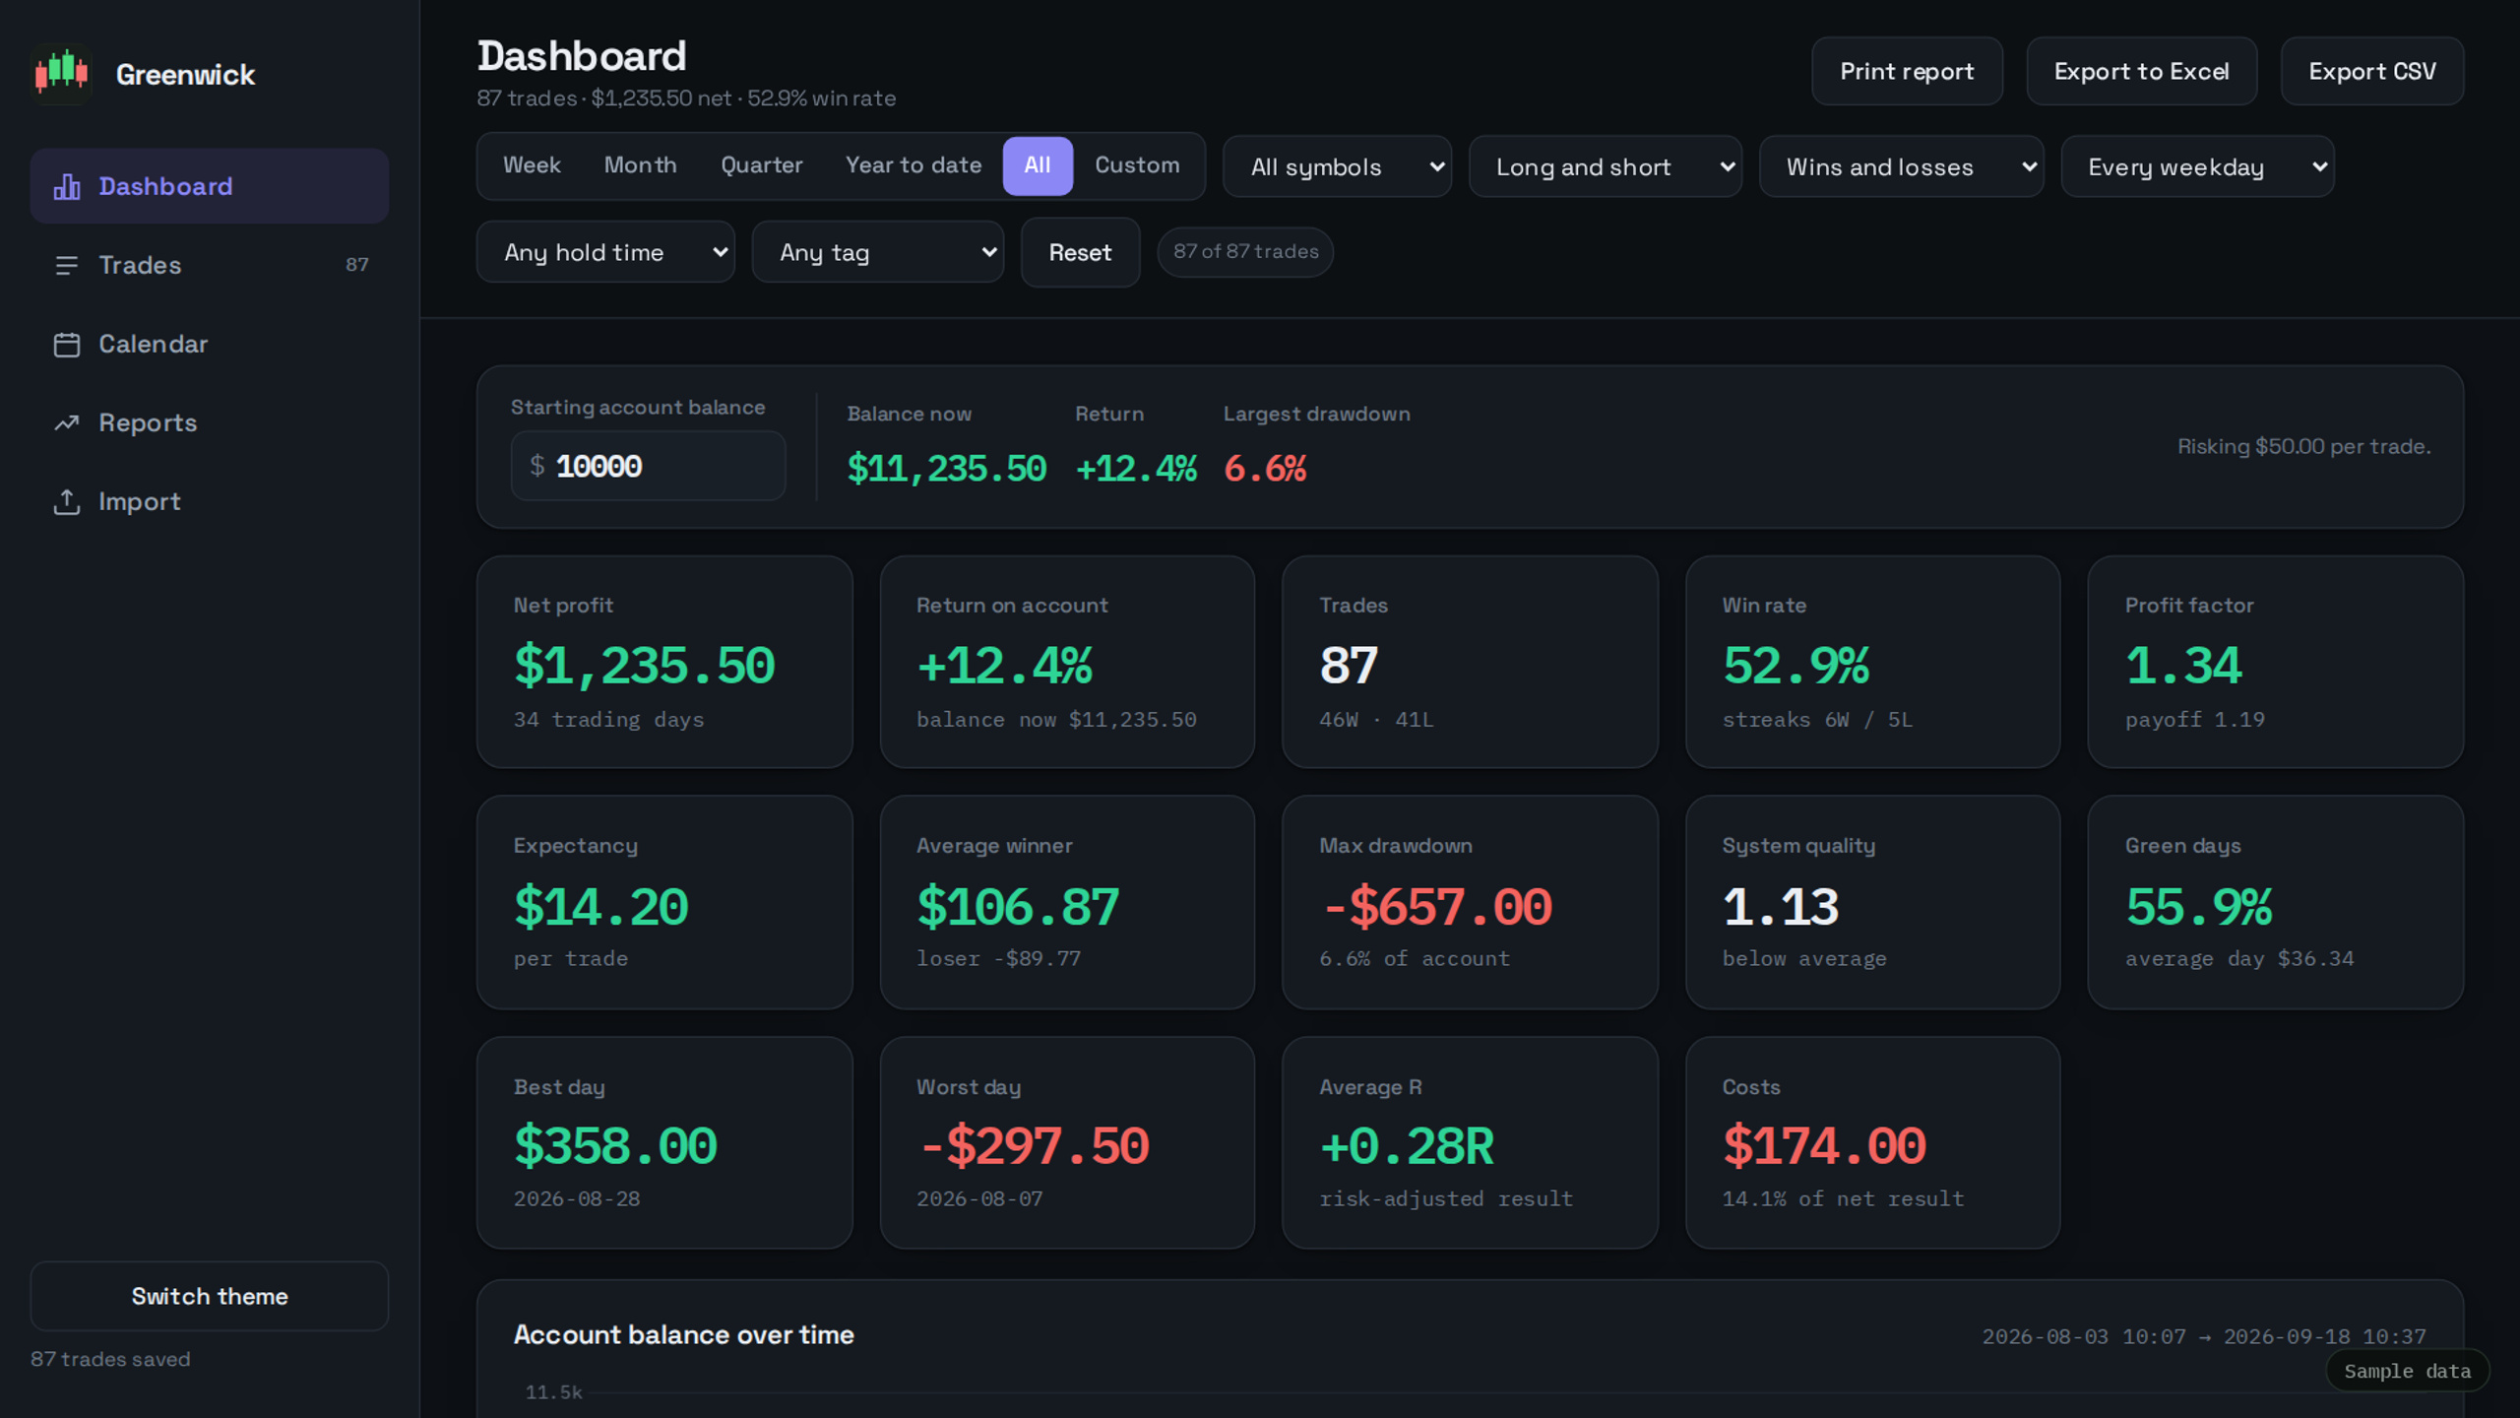Click the Dashboard bar chart icon
The image size is (2520, 1418).
click(67, 186)
